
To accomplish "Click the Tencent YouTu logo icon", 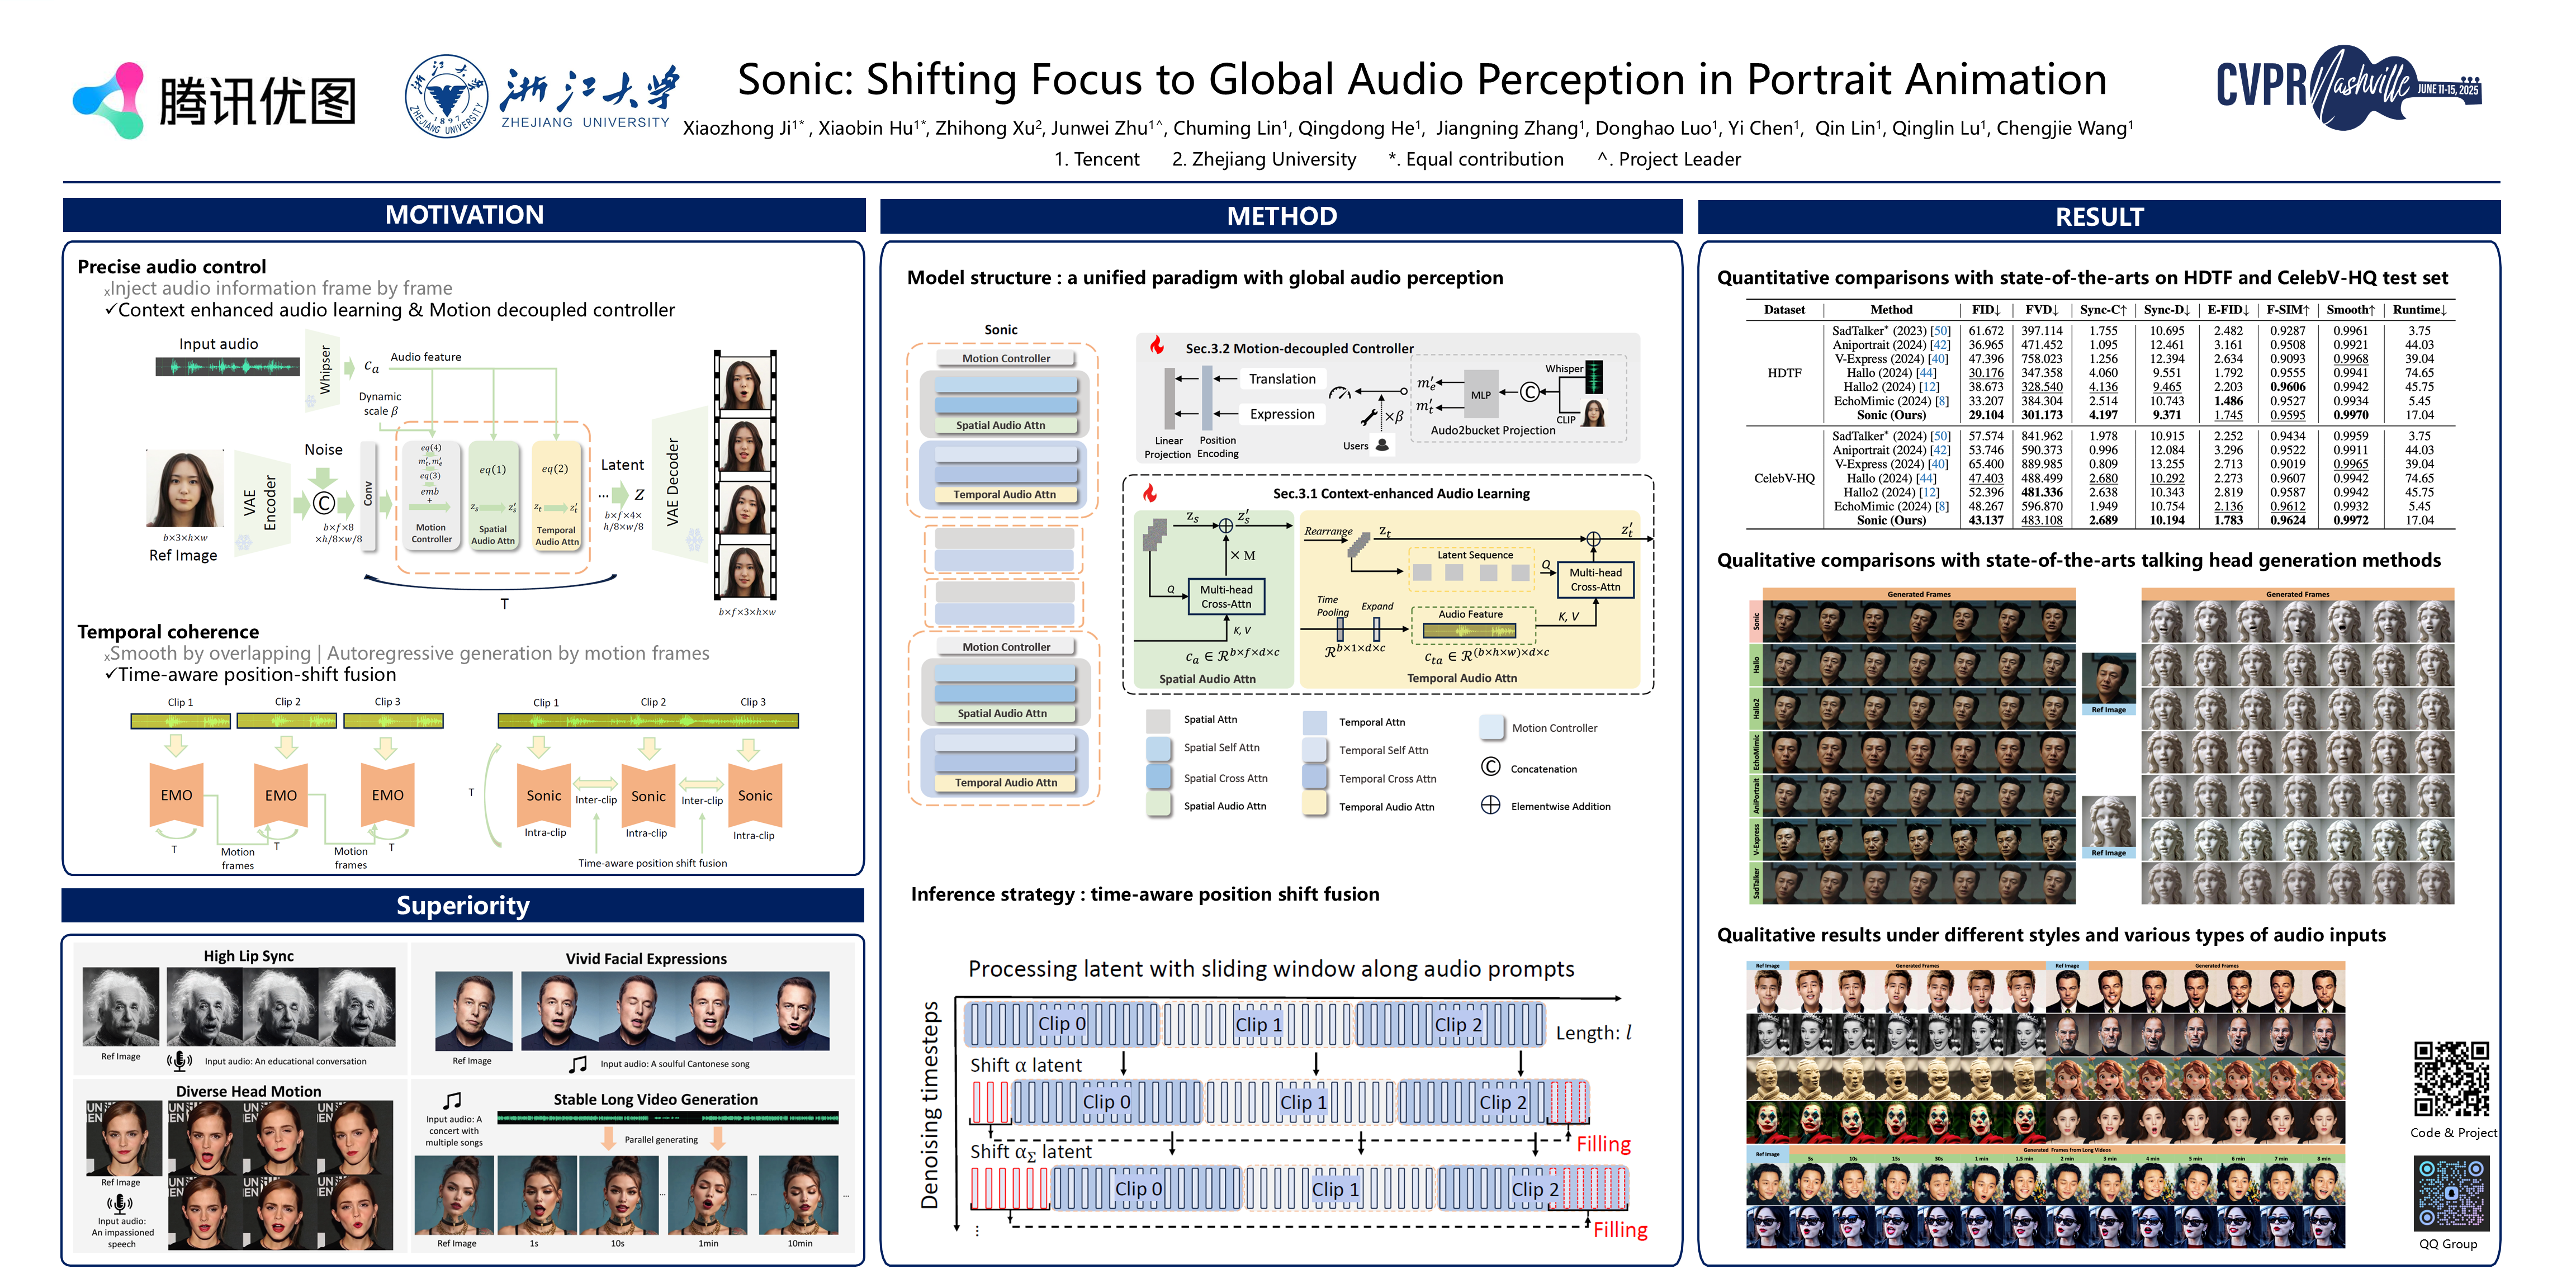I will click(x=109, y=100).
